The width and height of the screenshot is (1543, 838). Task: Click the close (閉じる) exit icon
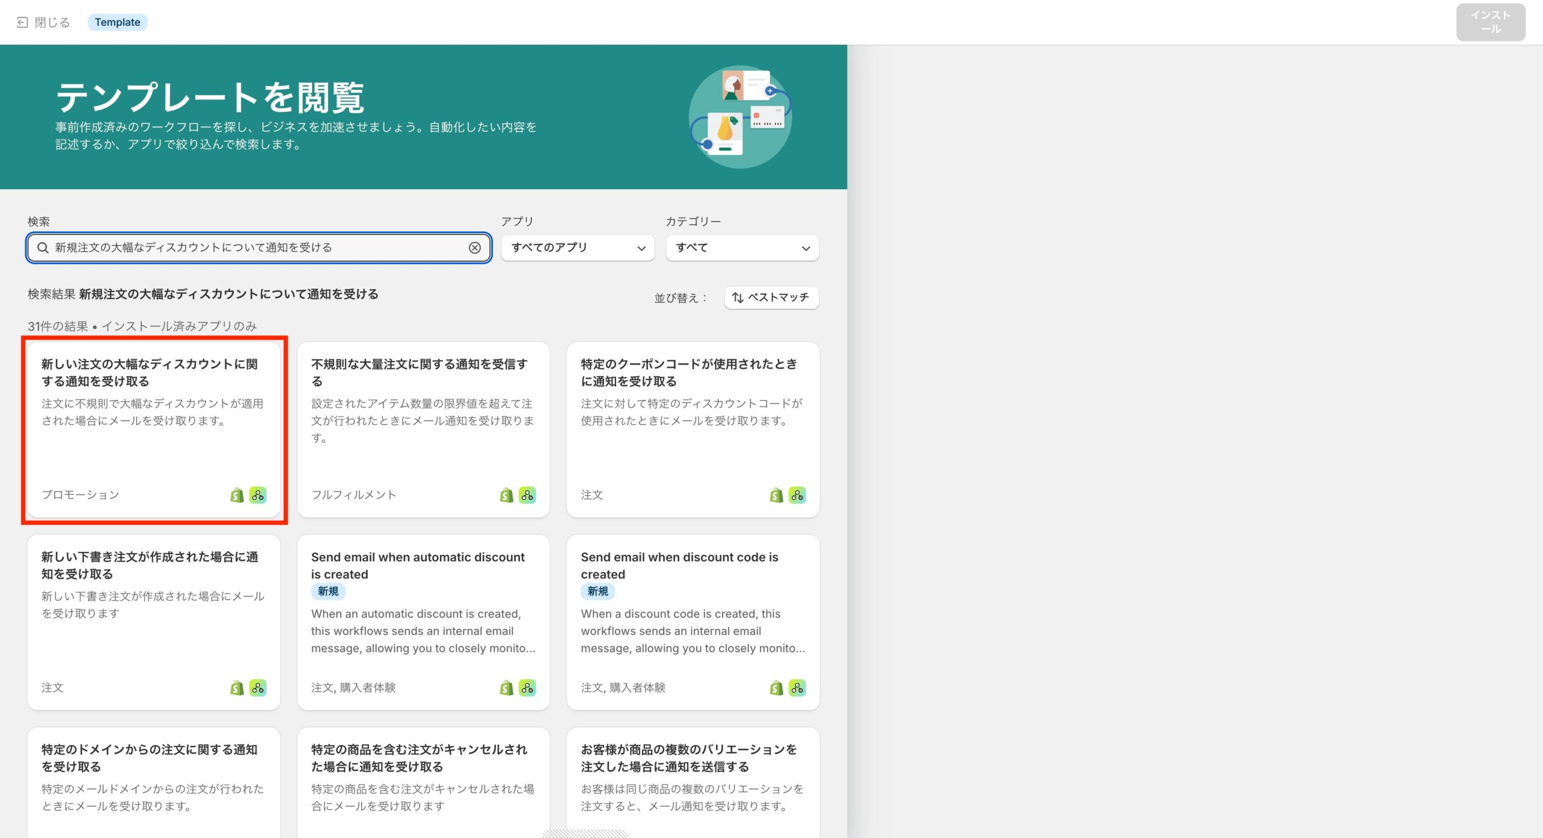pyautogui.click(x=22, y=22)
